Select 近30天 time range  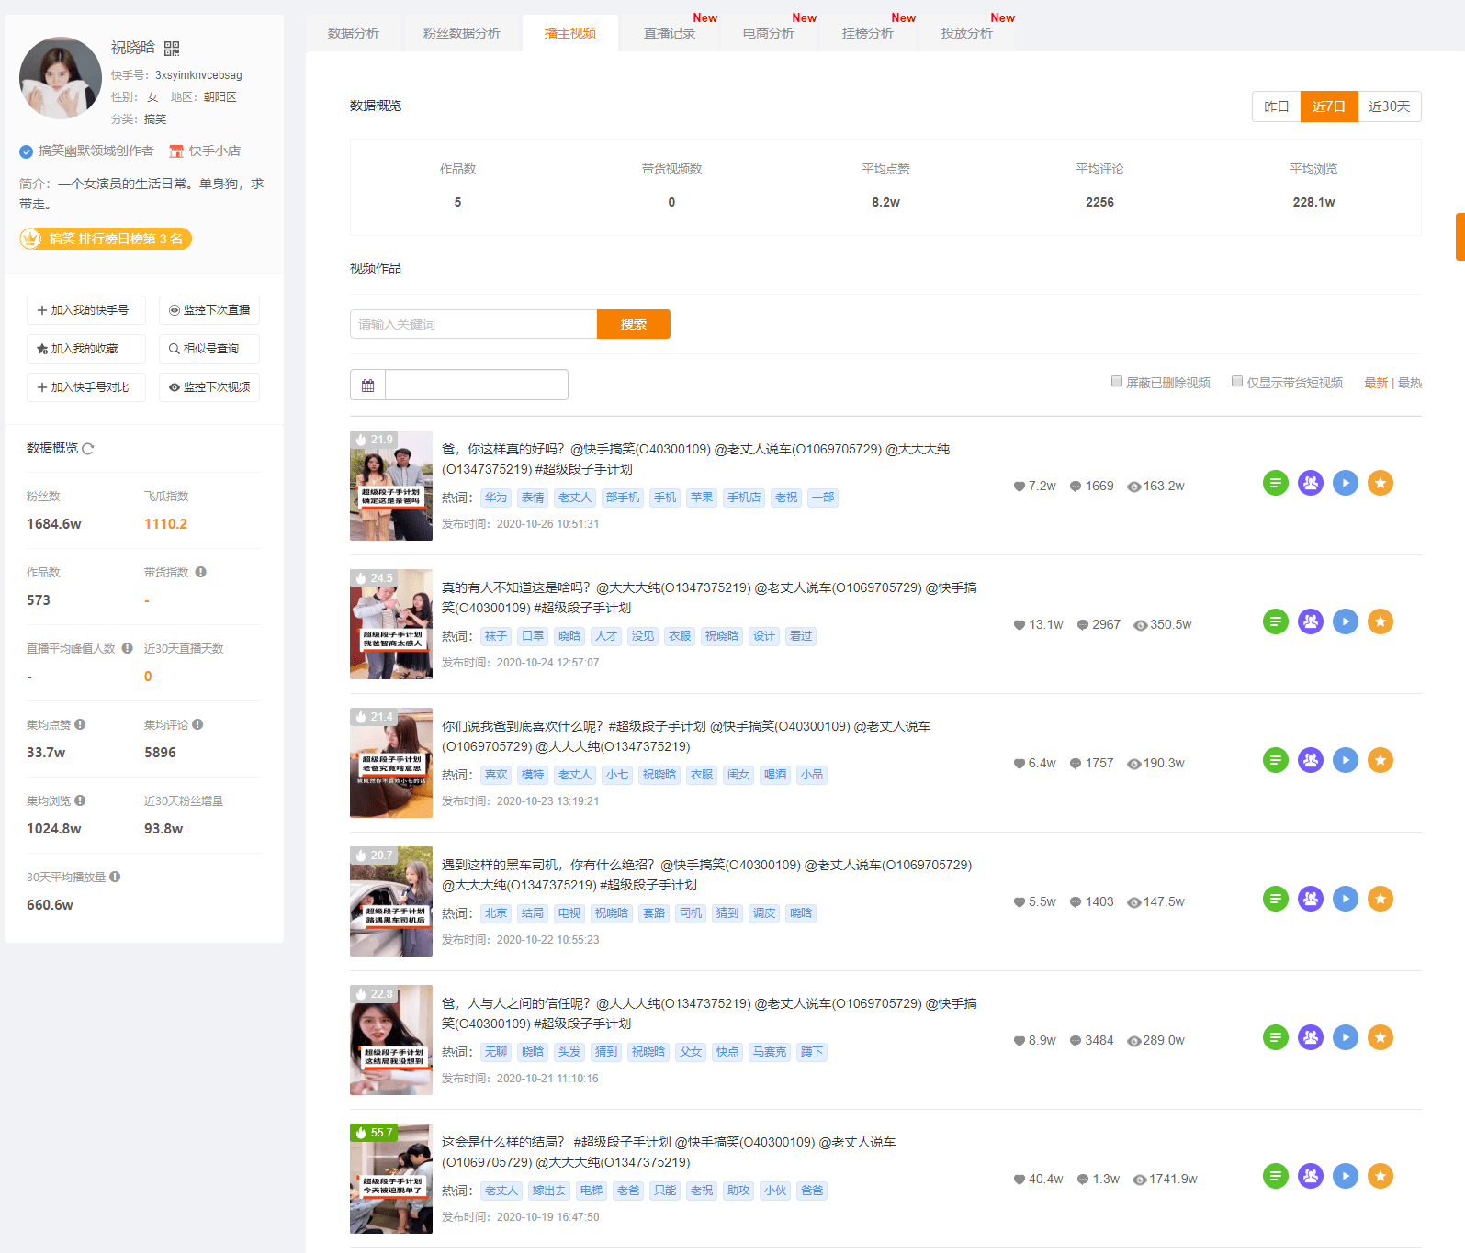point(1389,106)
